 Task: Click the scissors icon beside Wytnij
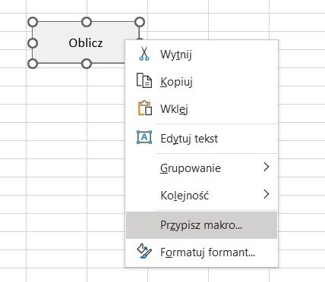click(x=144, y=54)
